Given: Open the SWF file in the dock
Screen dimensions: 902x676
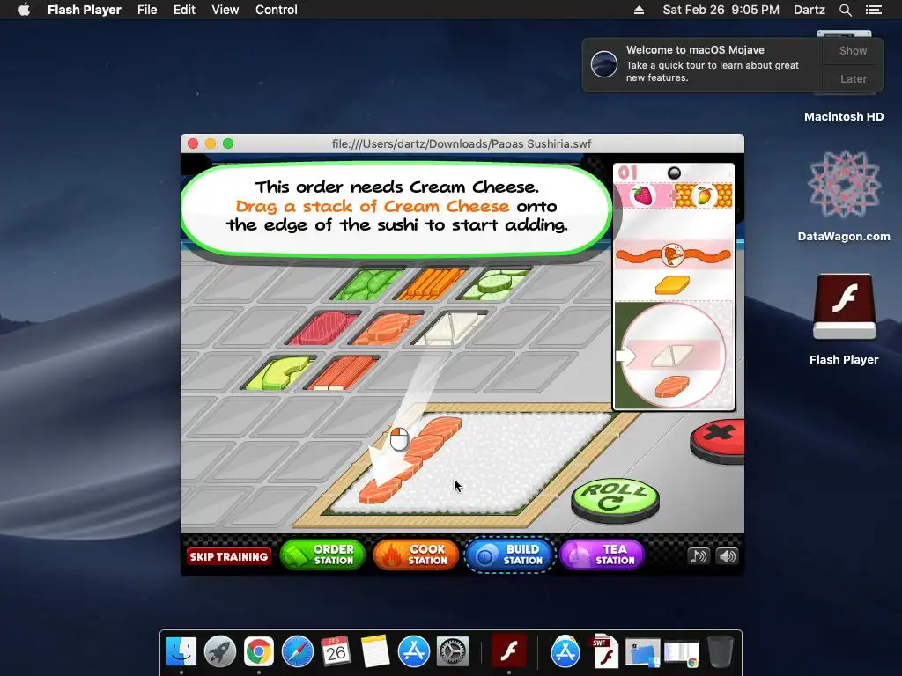Looking at the screenshot, I should (603, 652).
